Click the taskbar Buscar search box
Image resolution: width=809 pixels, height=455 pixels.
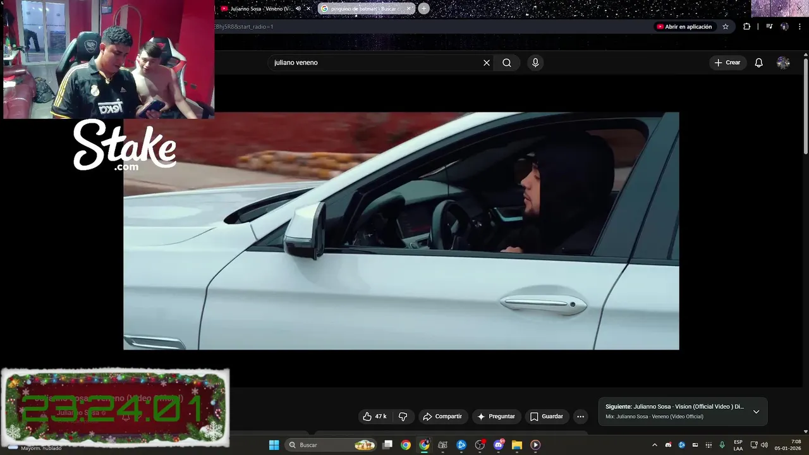pos(332,445)
